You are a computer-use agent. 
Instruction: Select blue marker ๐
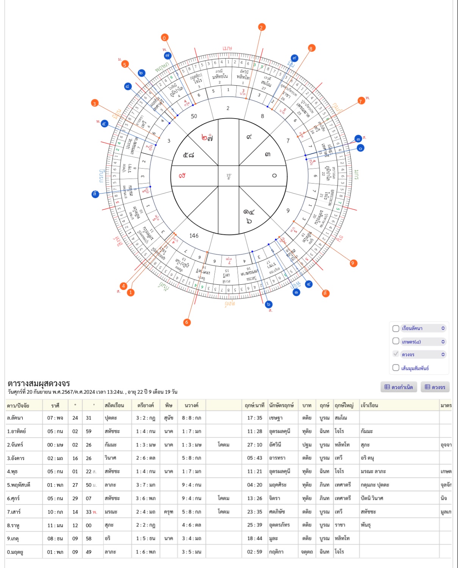(x=360, y=148)
